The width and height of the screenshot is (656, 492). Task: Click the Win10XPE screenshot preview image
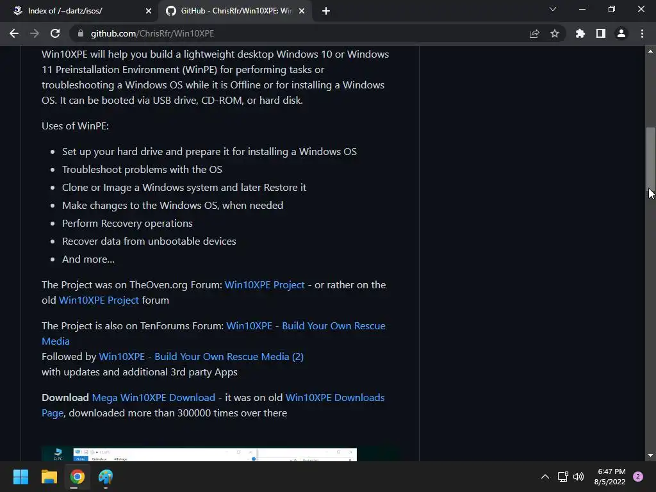pos(199,454)
